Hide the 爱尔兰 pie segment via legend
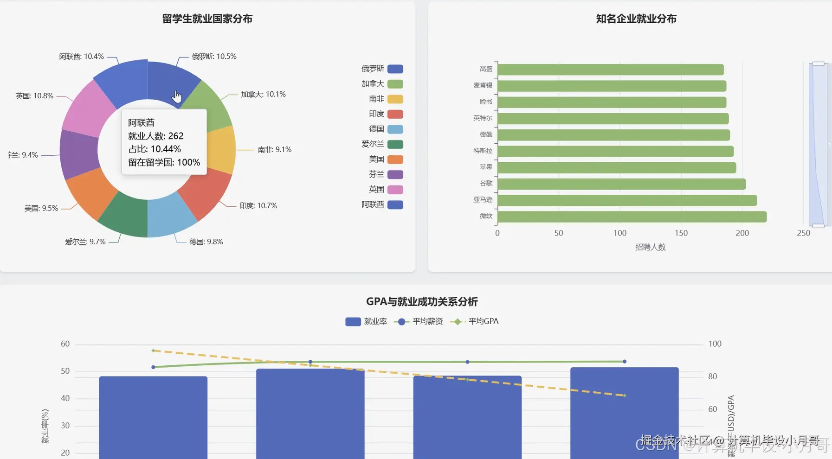 click(395, 144)
